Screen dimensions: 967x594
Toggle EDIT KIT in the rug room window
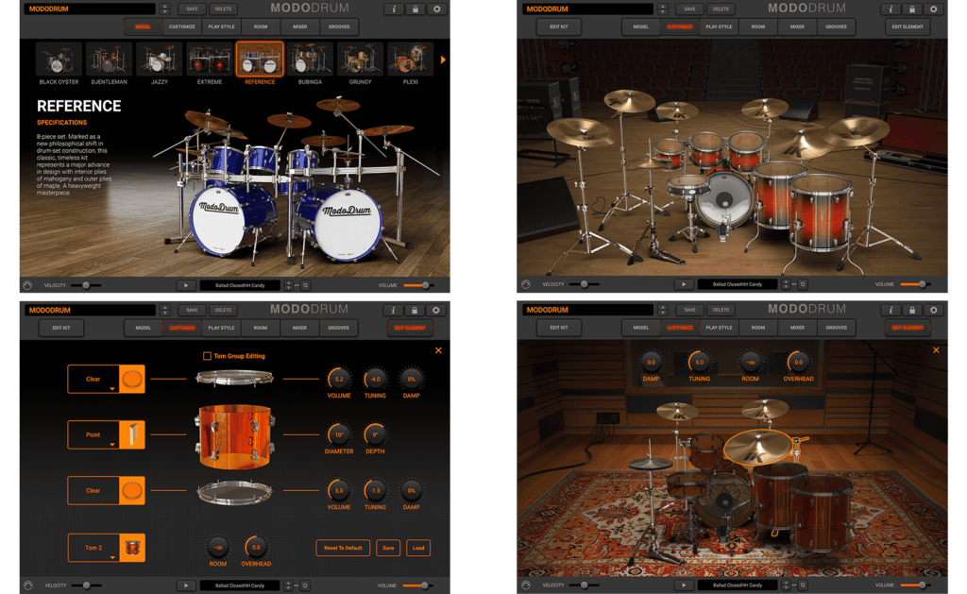pos(559,328)
